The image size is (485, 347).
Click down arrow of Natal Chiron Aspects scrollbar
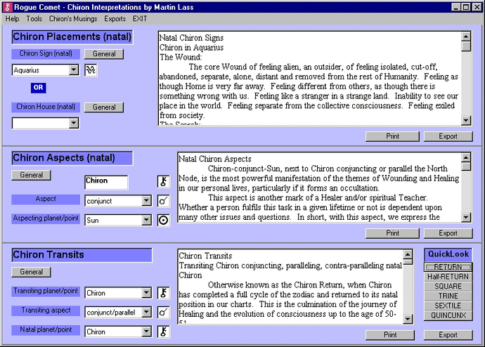(x=466, y=217)
